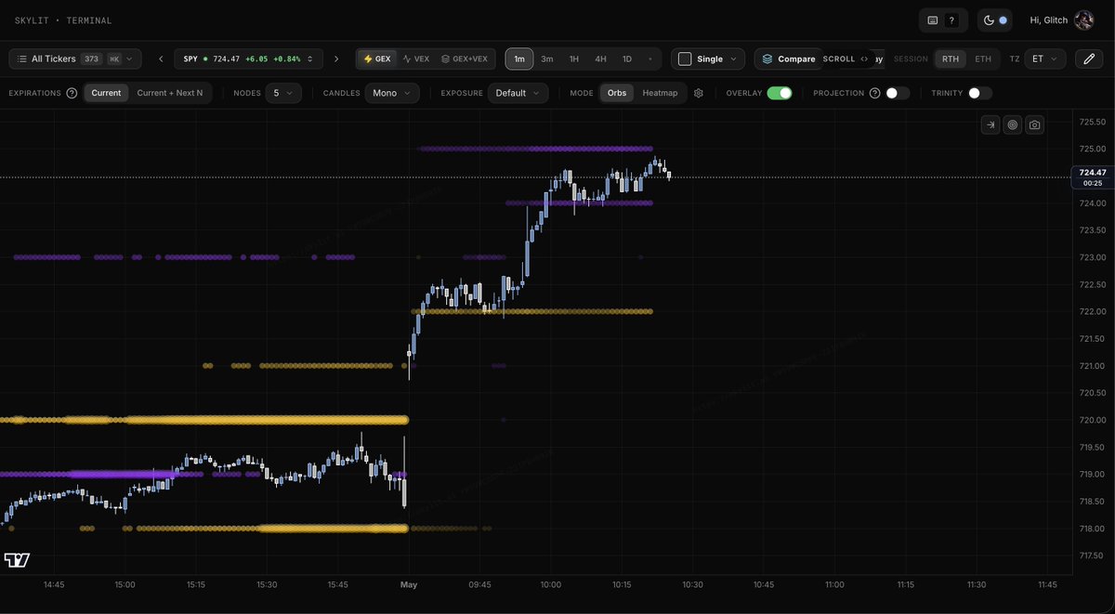
Task: Switch to the GEX+VEX tab
Action: (464, 59)
